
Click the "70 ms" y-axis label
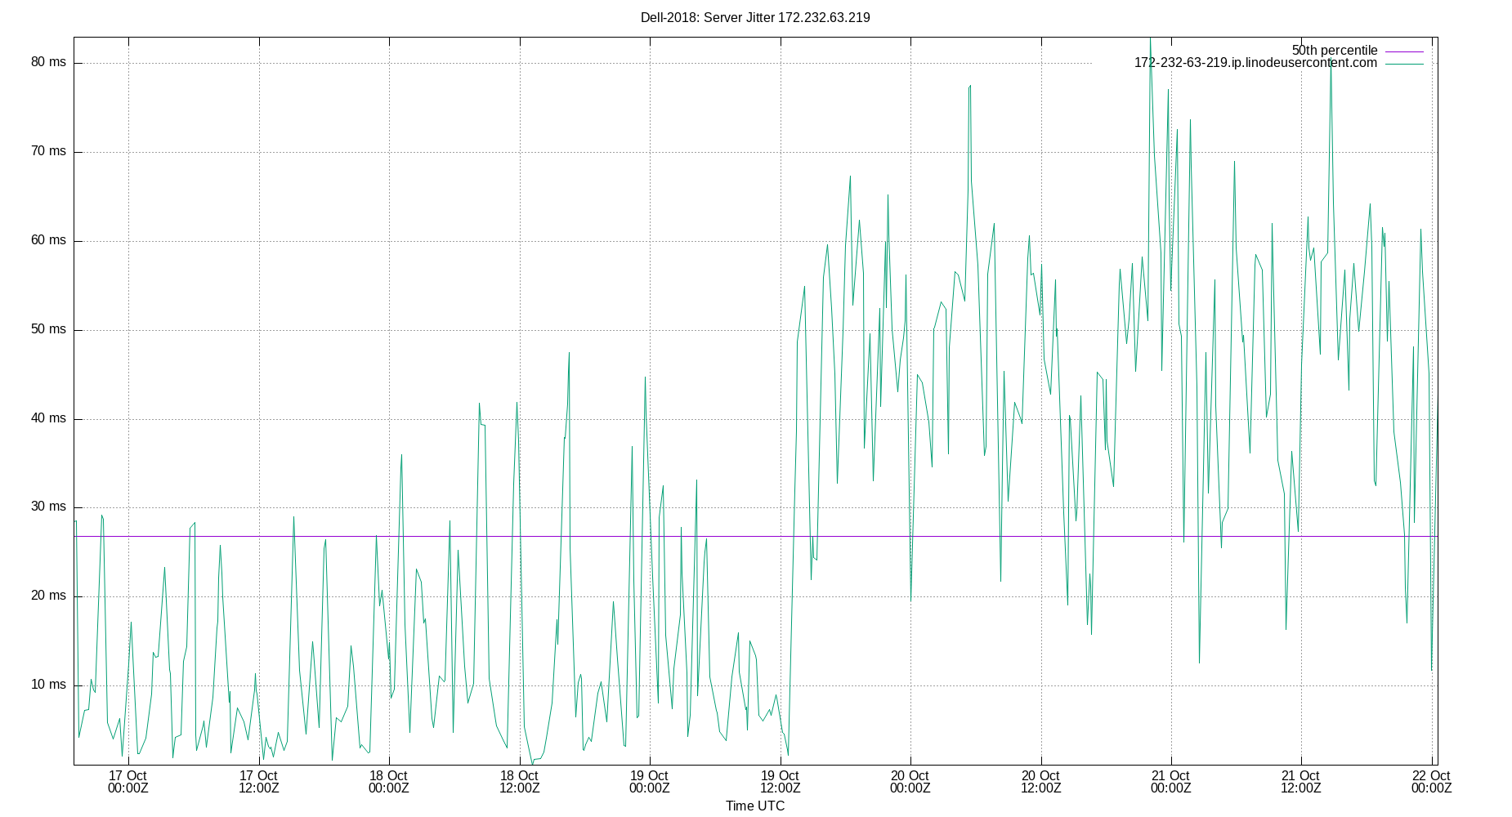49,151
